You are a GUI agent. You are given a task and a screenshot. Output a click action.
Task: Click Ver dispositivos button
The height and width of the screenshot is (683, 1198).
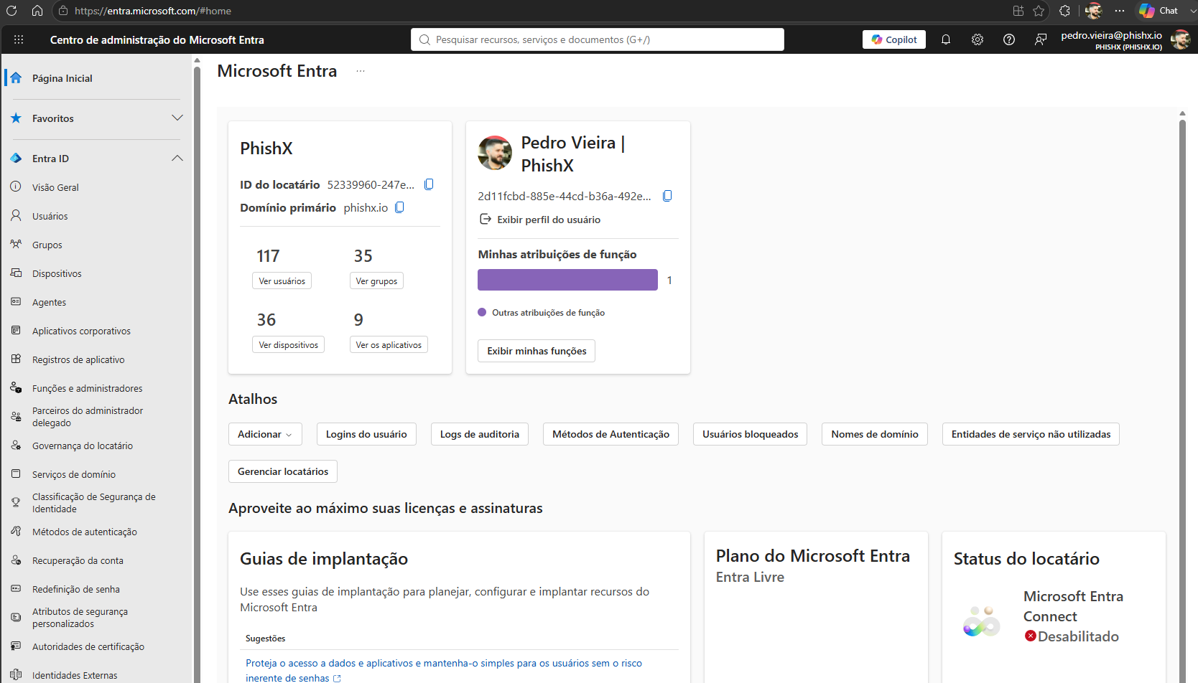click(x=288, y=345)
